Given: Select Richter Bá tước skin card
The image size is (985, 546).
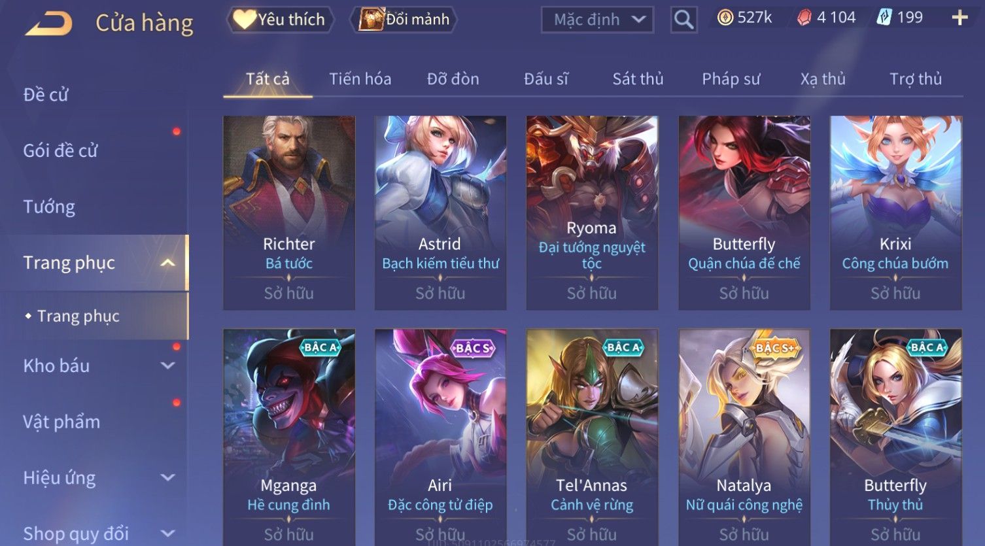Looking at the screenshot, I should 288,213.
